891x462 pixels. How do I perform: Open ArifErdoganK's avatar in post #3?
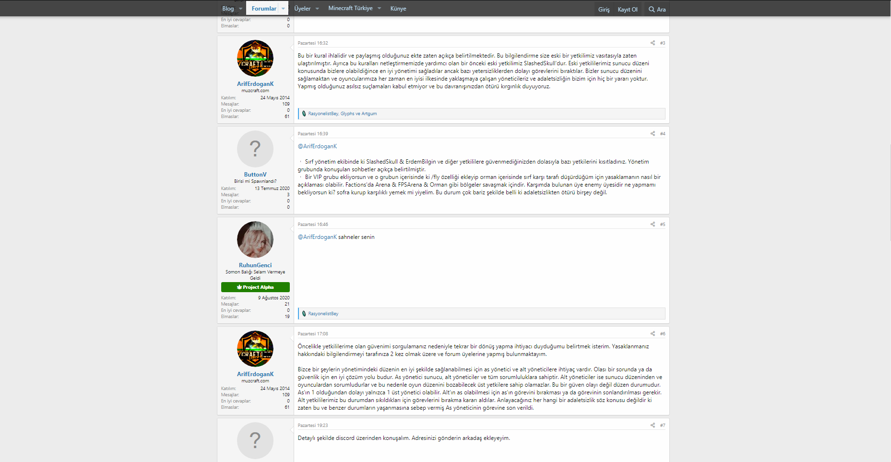(x=255, y=58)
